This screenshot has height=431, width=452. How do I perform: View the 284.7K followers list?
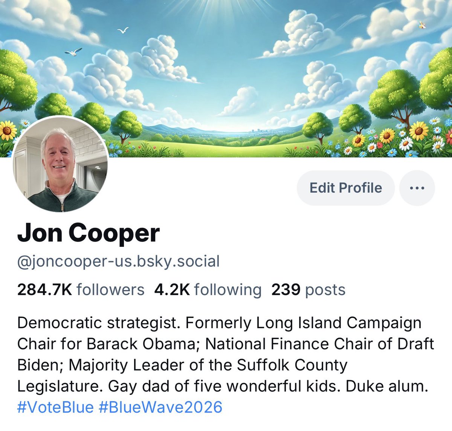tap(81, 290)
